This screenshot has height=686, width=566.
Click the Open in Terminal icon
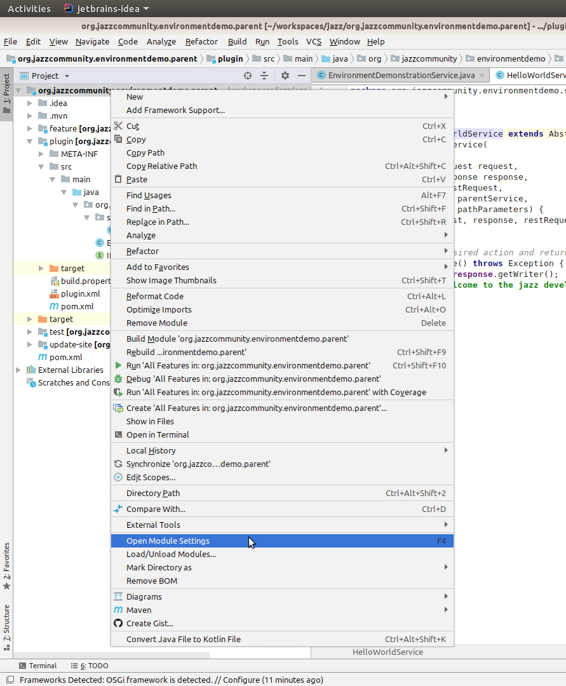(118, 434)
